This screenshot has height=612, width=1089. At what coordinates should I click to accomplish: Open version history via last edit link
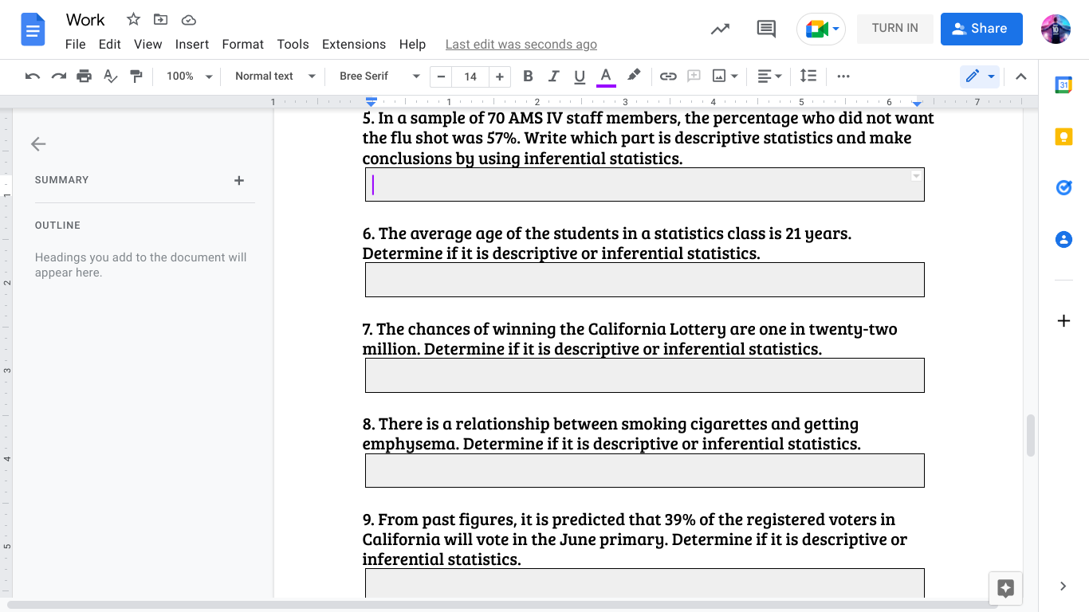click(521, 45)
